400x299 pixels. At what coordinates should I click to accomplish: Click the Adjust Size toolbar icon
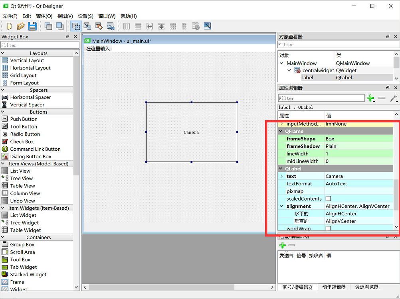(207, 26)
